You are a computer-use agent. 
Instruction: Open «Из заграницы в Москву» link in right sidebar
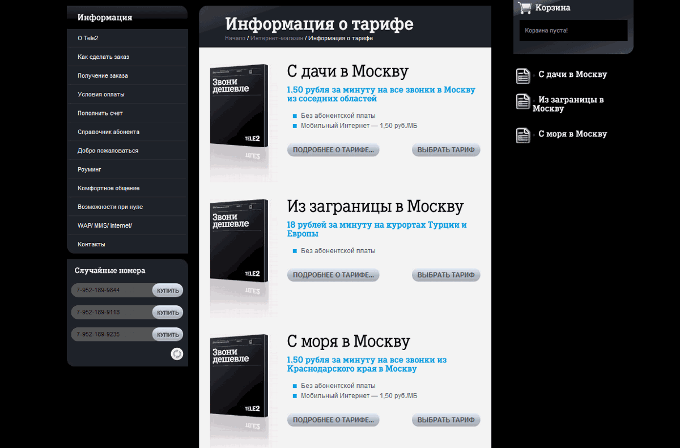click(x=568, y=104)
